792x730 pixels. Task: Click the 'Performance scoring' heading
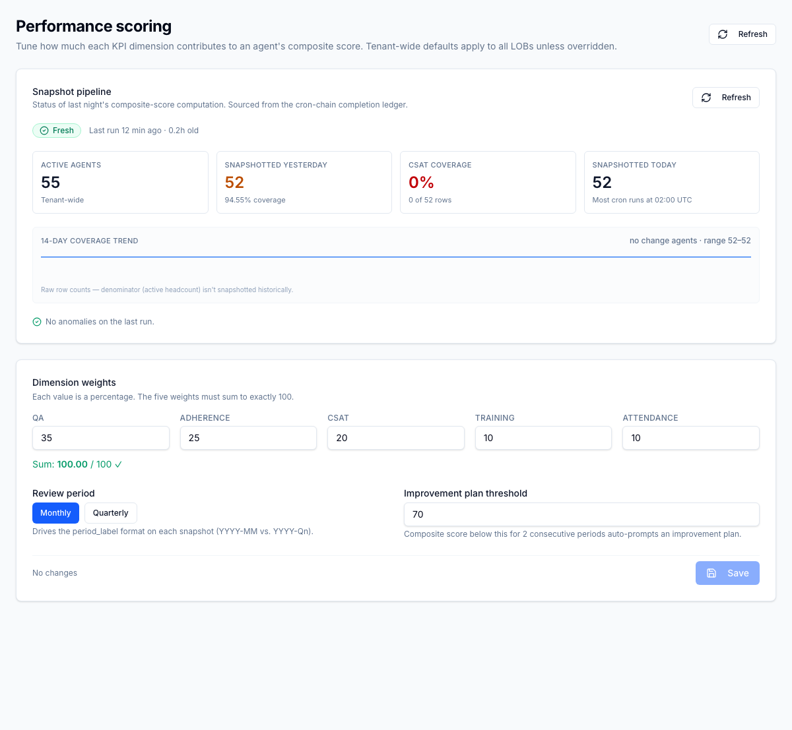[x=94, y=26]
